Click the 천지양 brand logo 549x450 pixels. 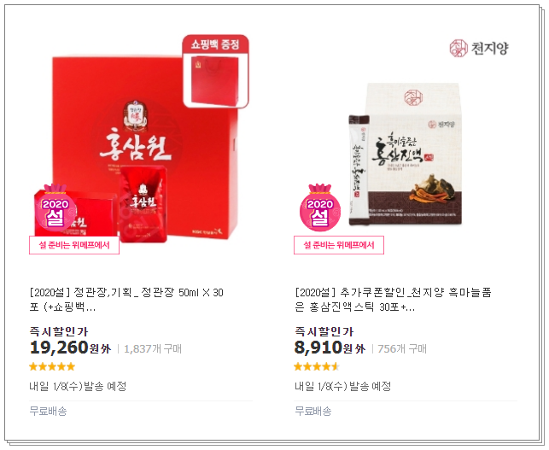[479, 48]
